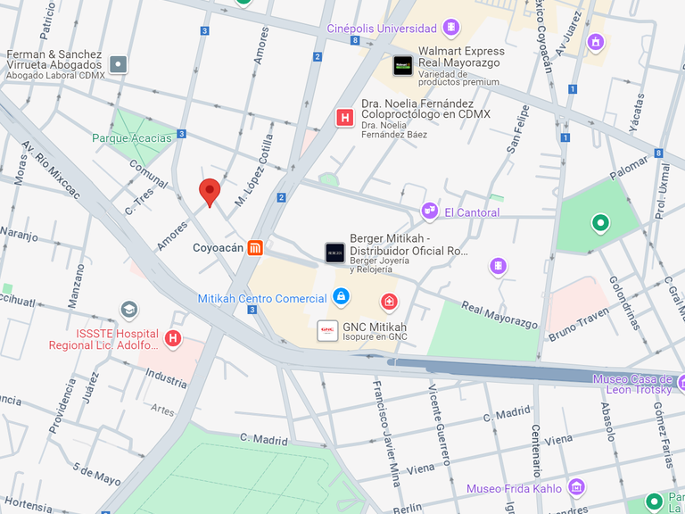The width and height of the screenshot is (685, 514).
Task: Select the El Cantoral theater icon
Action: [429, 211]
